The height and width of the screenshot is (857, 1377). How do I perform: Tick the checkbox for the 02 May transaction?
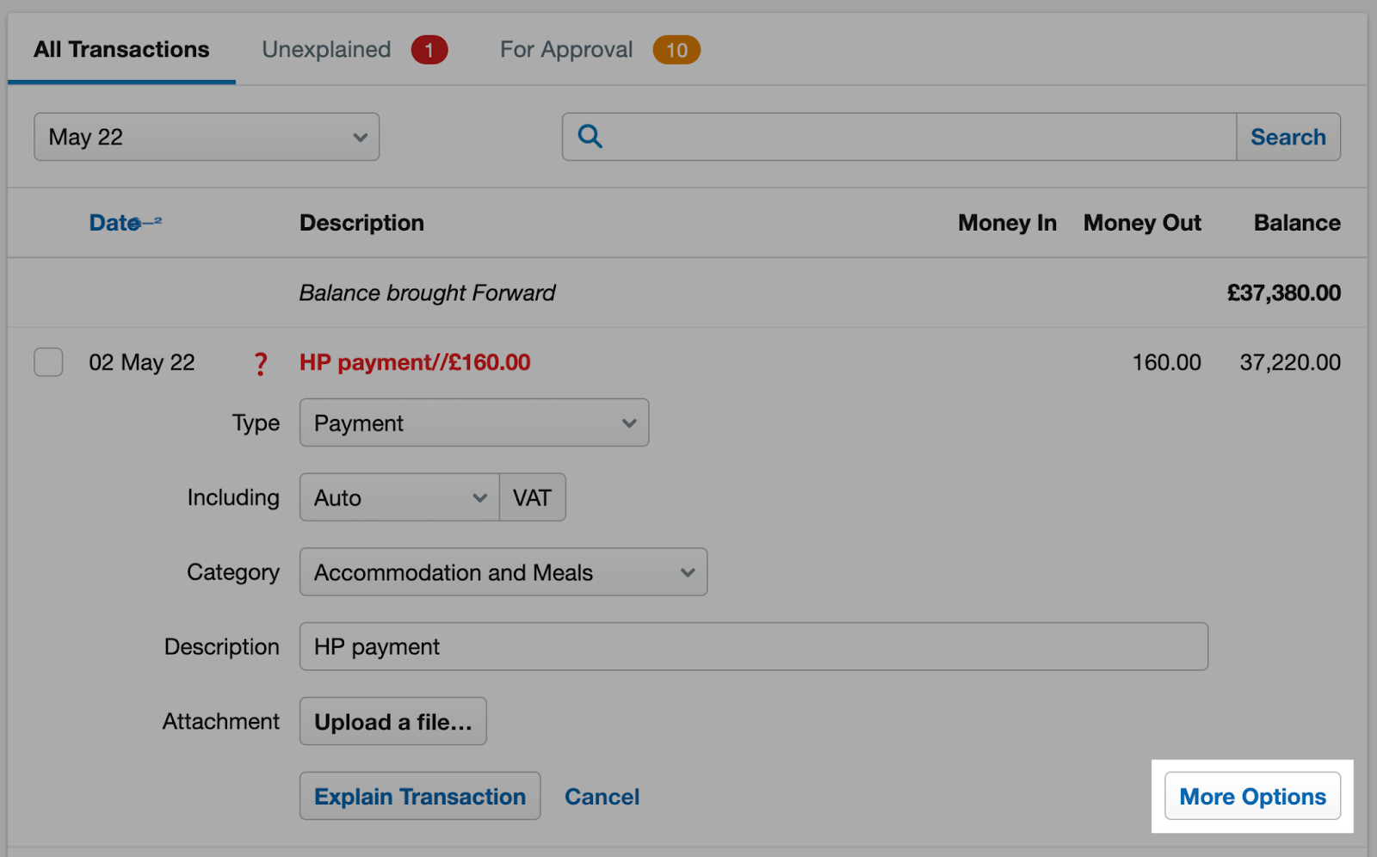(x=48, y=362)
